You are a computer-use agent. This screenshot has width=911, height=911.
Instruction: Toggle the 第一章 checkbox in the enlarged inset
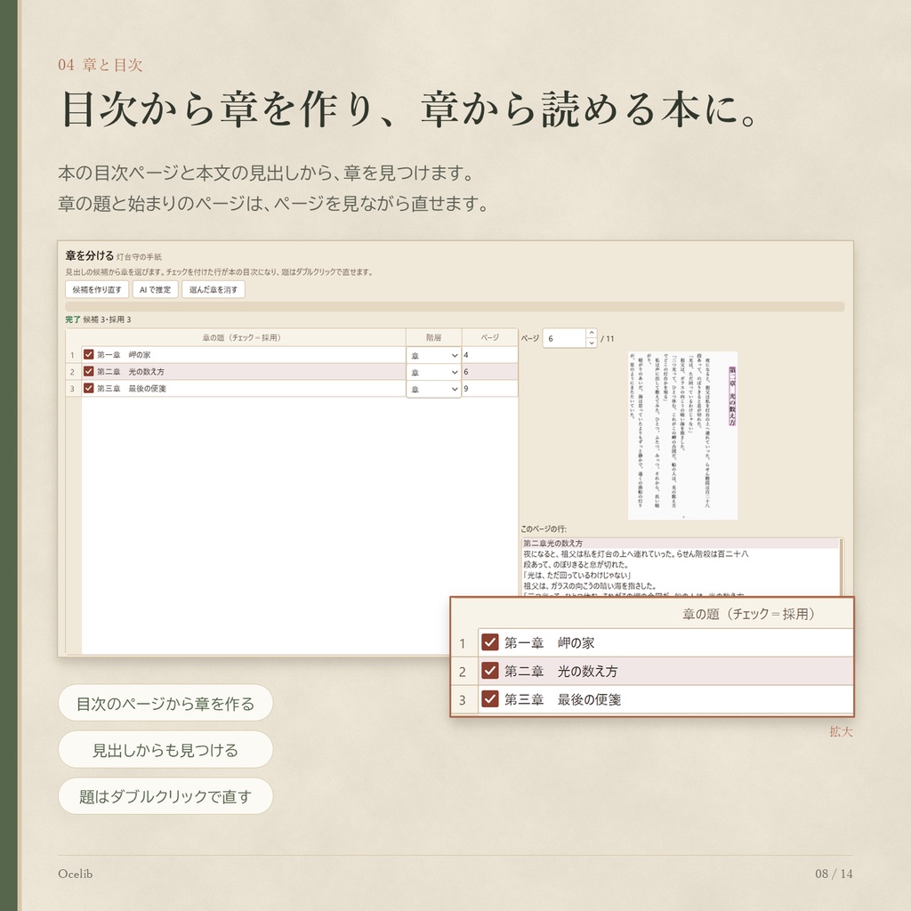click(x=490, y=642)
